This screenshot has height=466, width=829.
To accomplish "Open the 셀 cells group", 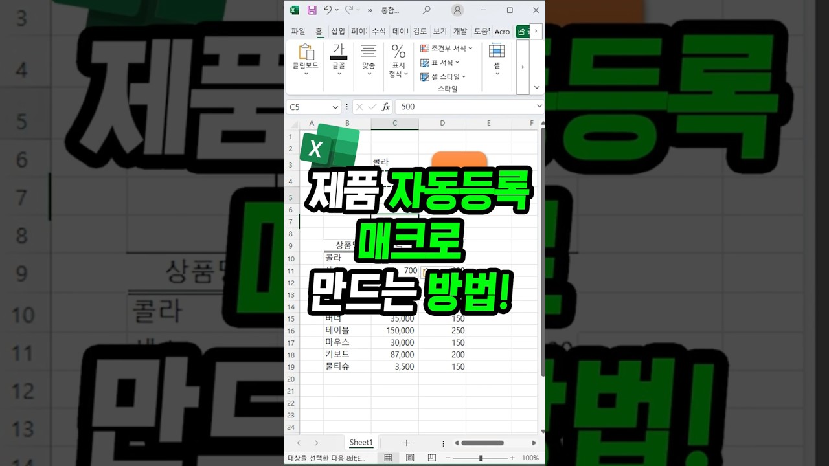I will tap(497, 60).
